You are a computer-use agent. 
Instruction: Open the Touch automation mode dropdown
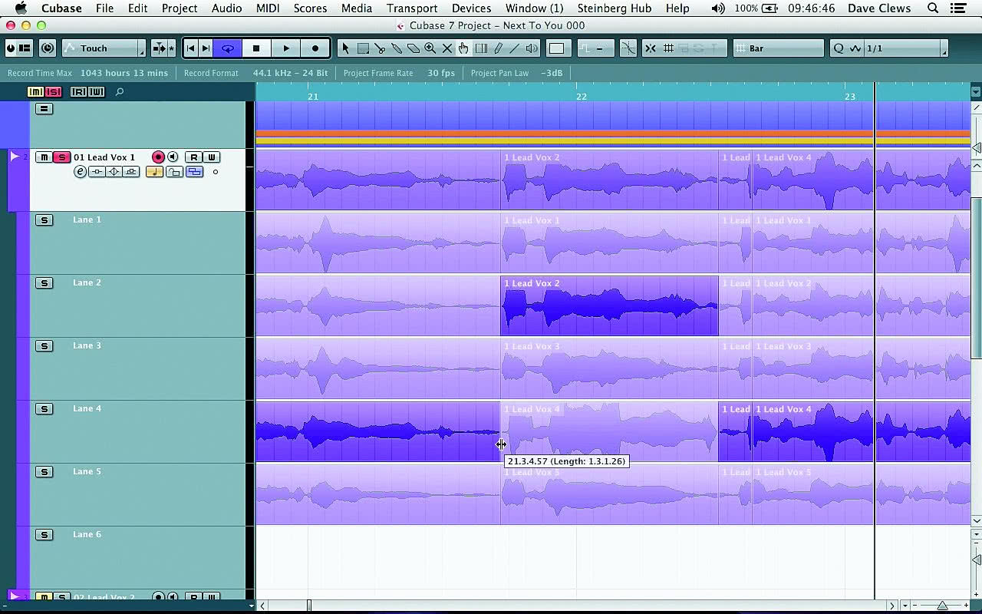point(104,48)
